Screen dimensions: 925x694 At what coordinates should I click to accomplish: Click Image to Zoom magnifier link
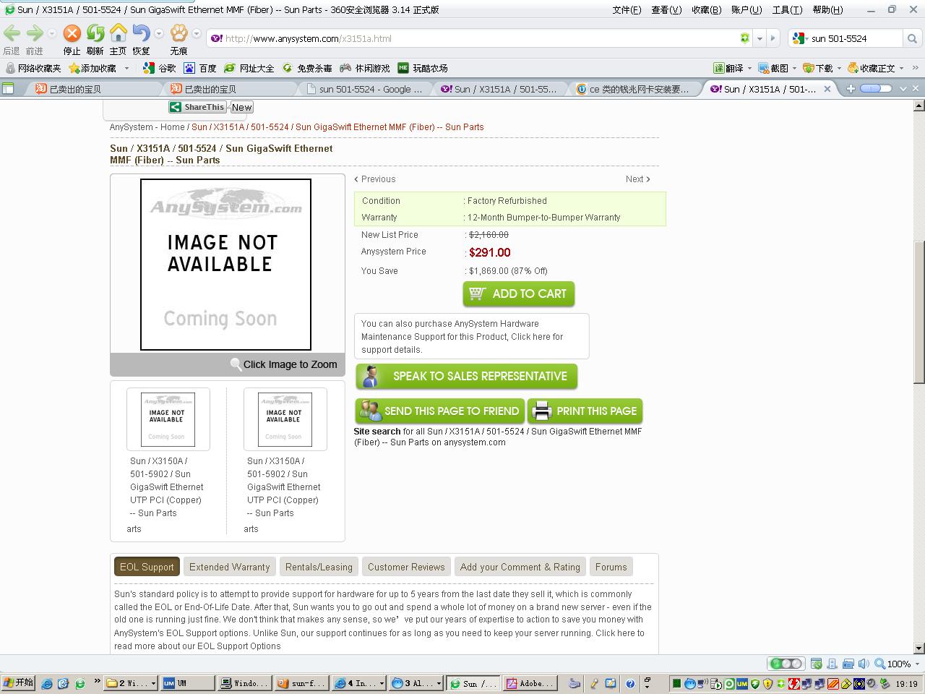click(284, 364)
